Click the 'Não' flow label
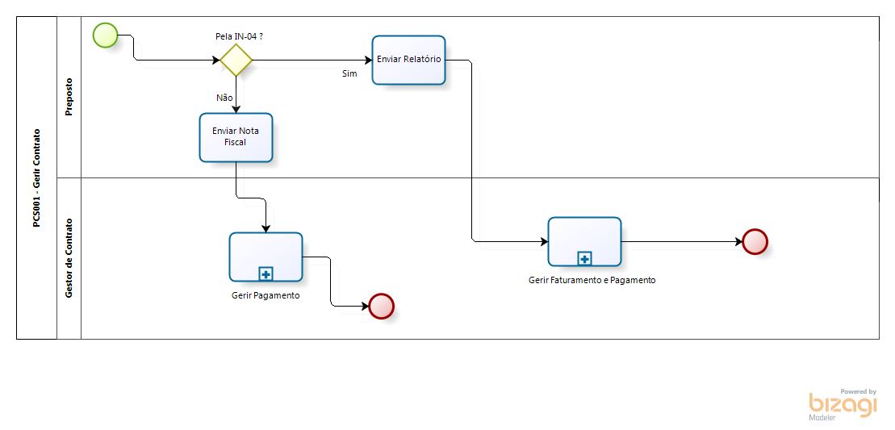Image resolution: width=895 pixels, height=430 pixels. pyautogui.click(x=224, y=97)
